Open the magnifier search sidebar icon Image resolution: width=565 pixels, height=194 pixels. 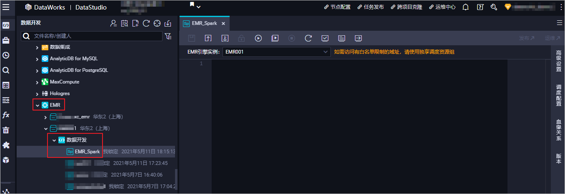[x=6, y=70]
